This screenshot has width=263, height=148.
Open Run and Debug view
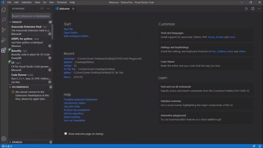[x=4, y=40]
